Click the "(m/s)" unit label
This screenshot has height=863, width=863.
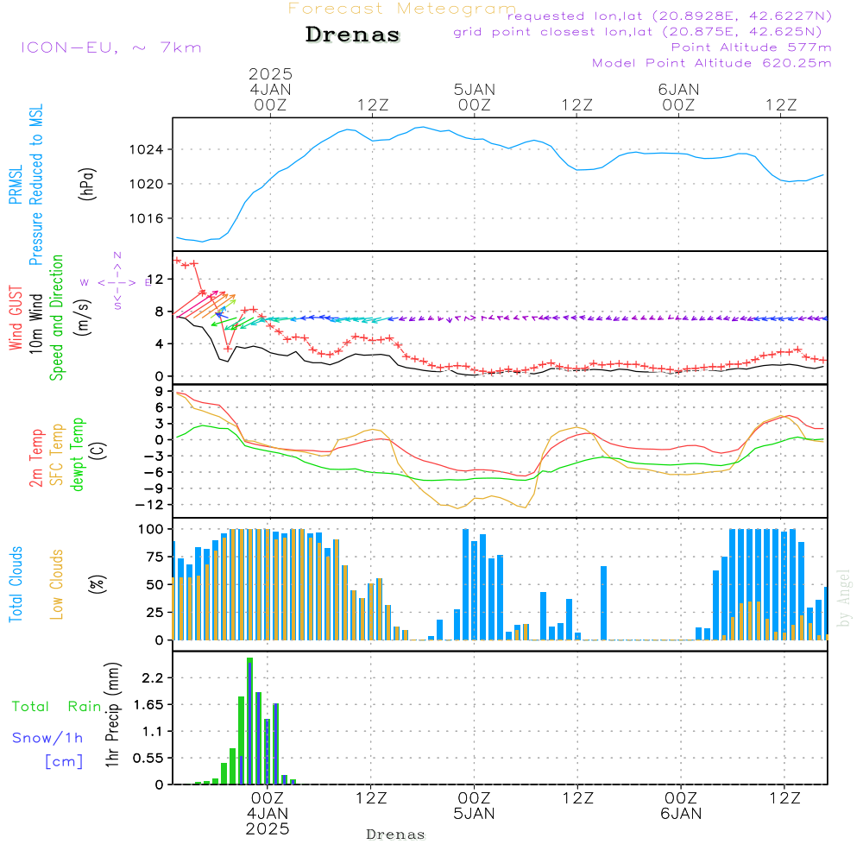pos(83,318)
